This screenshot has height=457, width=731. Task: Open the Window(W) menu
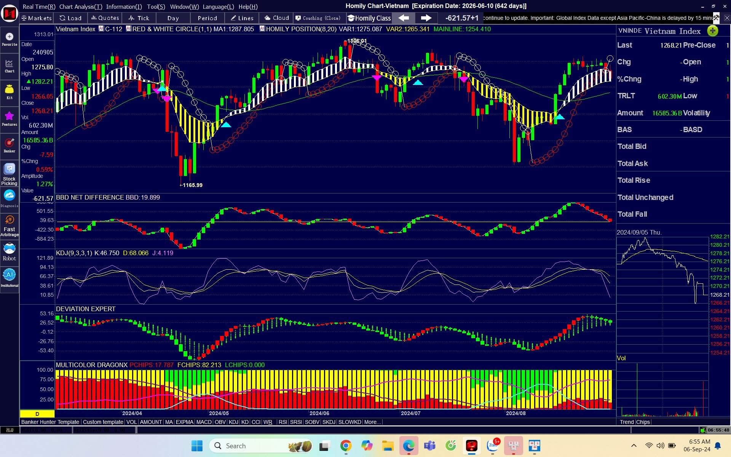[x=184, y=6]
